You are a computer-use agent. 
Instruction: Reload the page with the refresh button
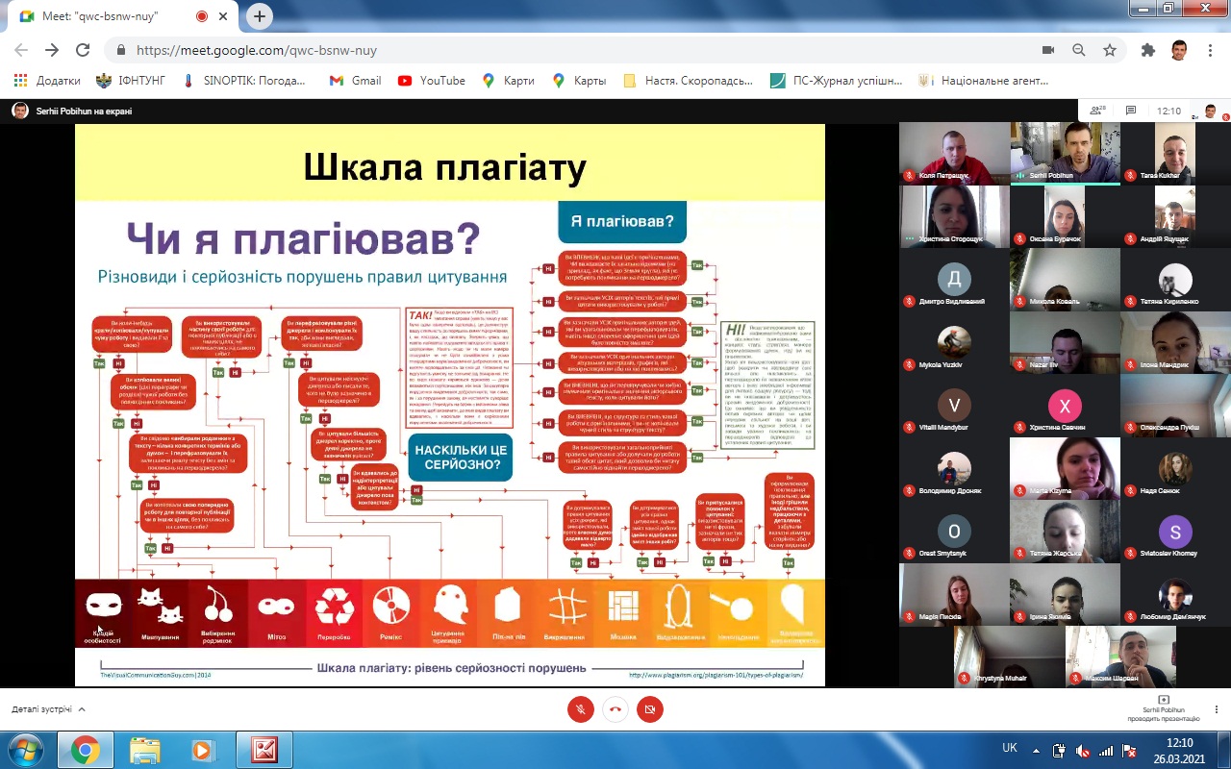[83, 50]
